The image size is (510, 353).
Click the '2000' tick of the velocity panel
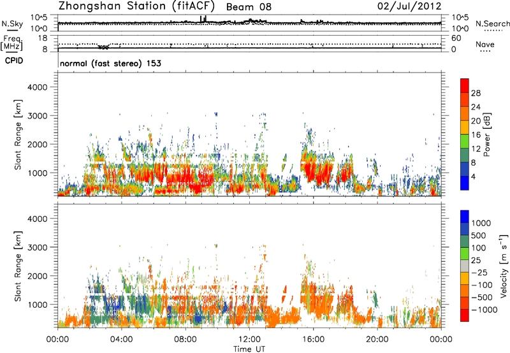click(37, 276)
